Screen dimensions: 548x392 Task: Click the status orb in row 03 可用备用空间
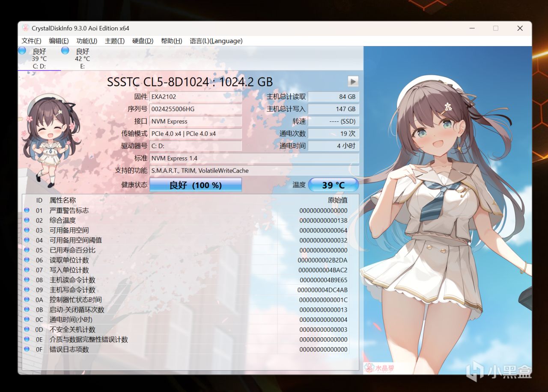pyautogui.click(x=27, y=230)
